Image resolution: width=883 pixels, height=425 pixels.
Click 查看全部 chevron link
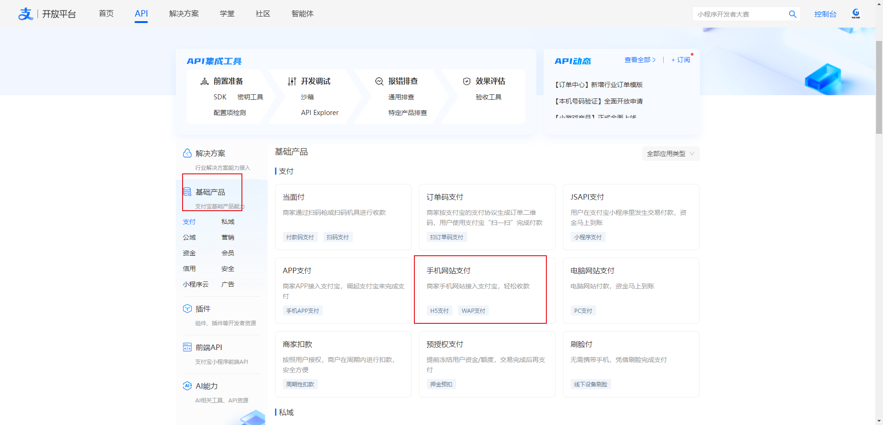[x=640, y=60]
